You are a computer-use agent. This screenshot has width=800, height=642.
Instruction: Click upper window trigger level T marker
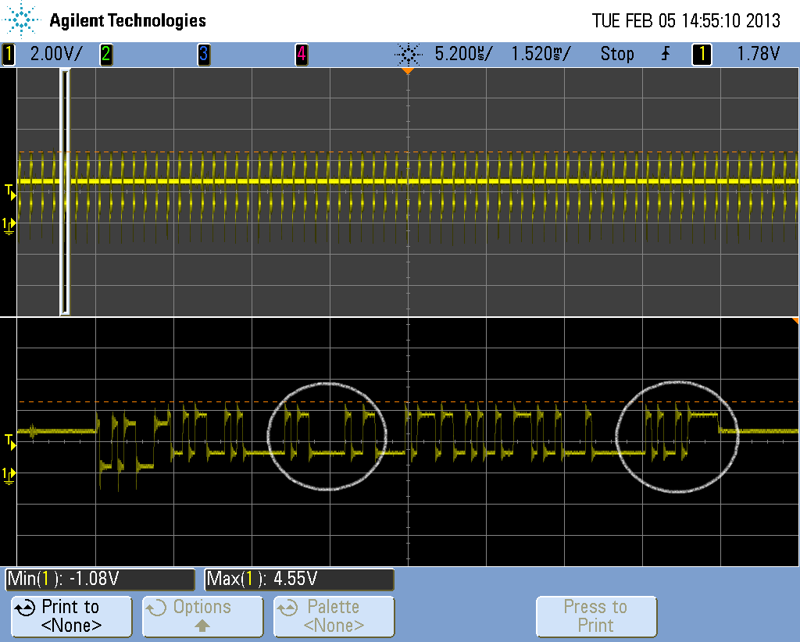coord(10,192)
